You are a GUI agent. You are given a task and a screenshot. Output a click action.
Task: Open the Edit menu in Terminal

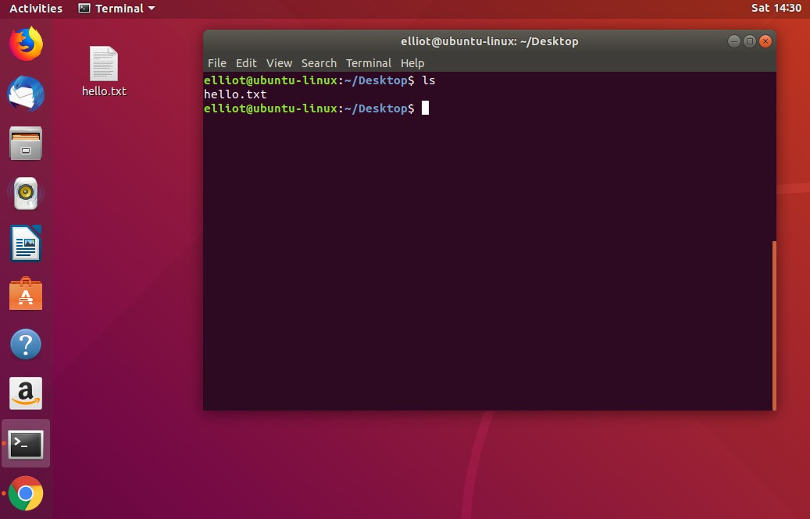point(246,63)
